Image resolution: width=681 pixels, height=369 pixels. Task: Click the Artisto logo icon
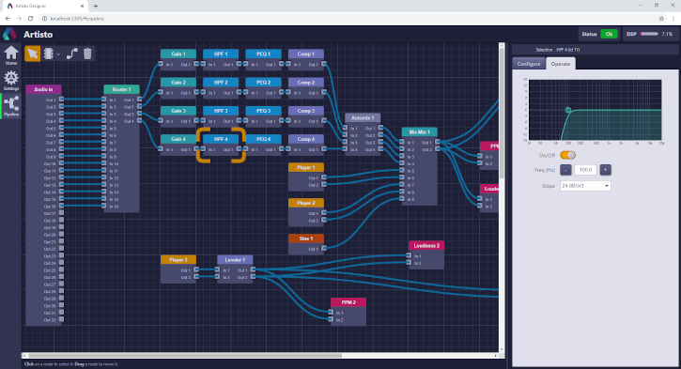click(9, 34)
